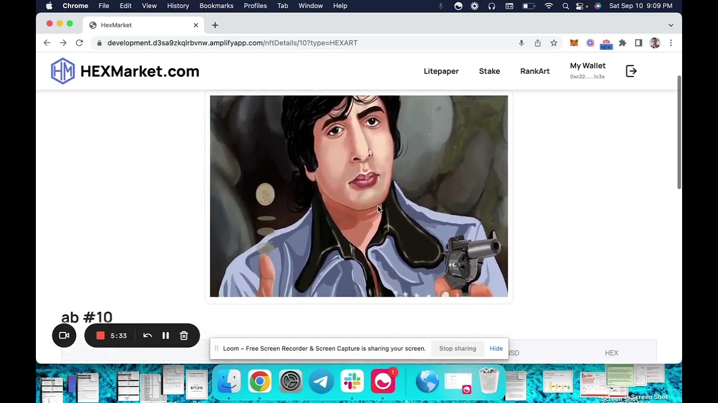Image resolution: width=718 pixels, height=403 pixels.
Task: Open the globe browser icon in Dock
Action: (x=427, y=382)
